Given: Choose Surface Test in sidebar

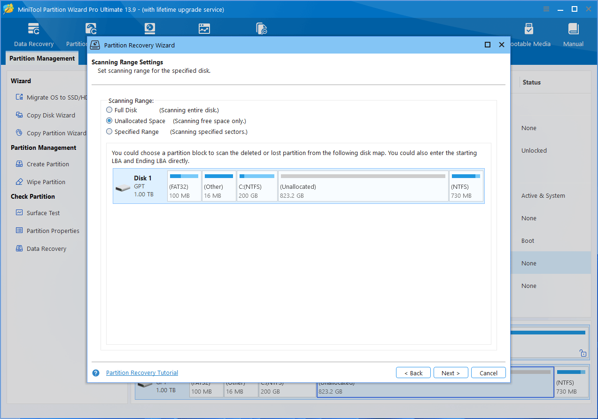Looking at the screenshot, I should tap(43, 213).
